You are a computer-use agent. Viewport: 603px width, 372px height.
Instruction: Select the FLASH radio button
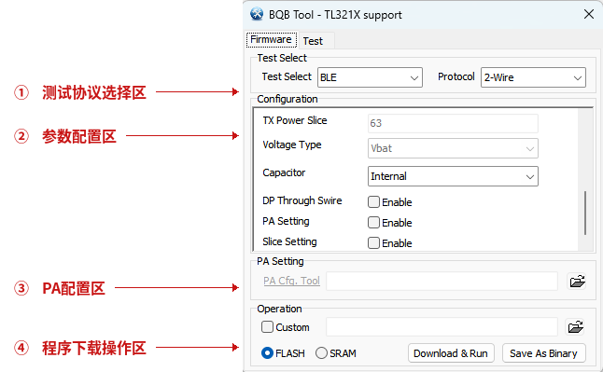(x=267, y=352)
